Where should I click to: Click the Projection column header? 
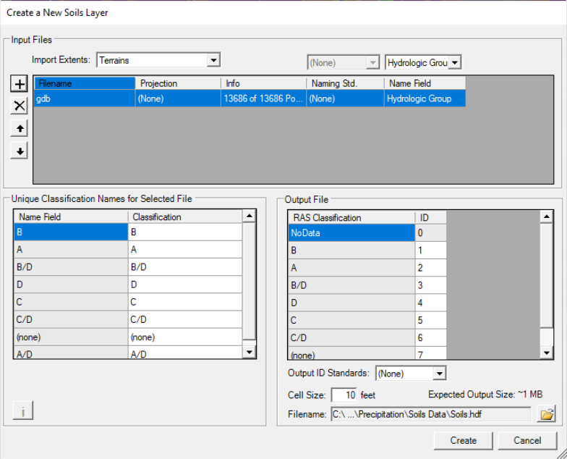pyautogui.click(x=178, y=83)
